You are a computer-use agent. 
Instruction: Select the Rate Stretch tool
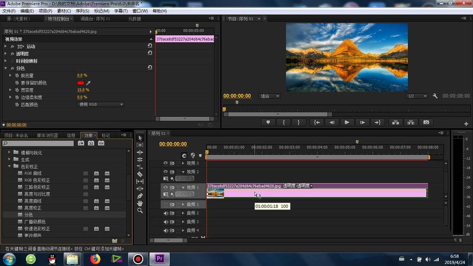(x=140, y=167)
